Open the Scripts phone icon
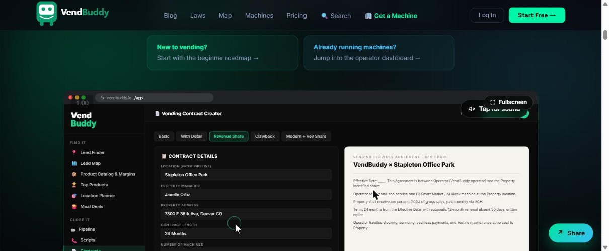 [74, 240]
